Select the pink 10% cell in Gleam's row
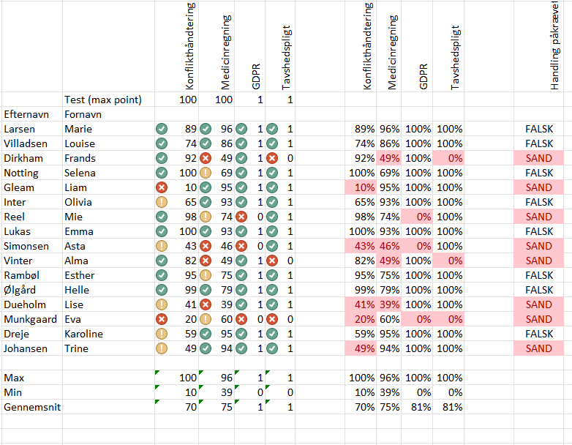 [x=361, y=187]
